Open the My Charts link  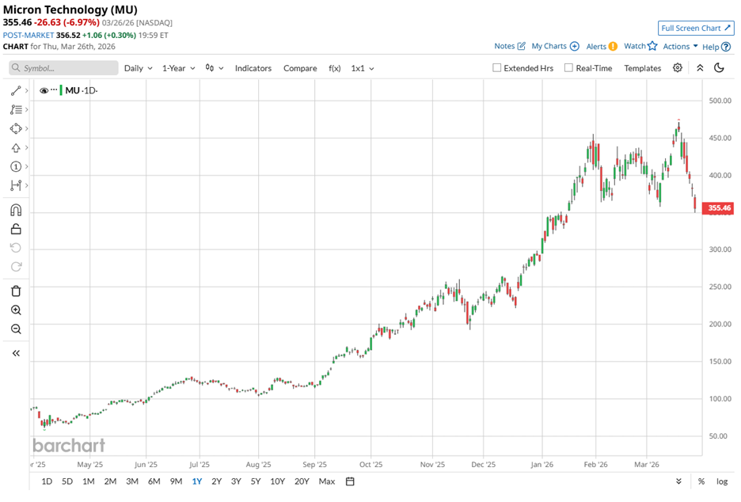(554, 47)
